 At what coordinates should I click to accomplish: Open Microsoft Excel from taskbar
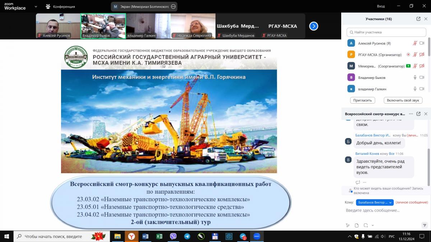click(159, 237)
